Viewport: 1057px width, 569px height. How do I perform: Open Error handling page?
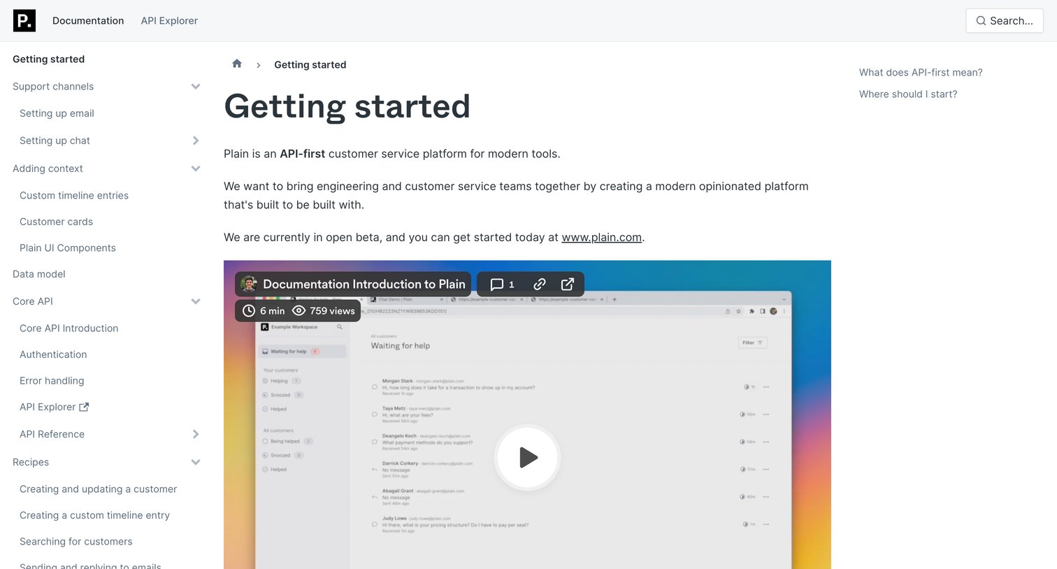52,380
